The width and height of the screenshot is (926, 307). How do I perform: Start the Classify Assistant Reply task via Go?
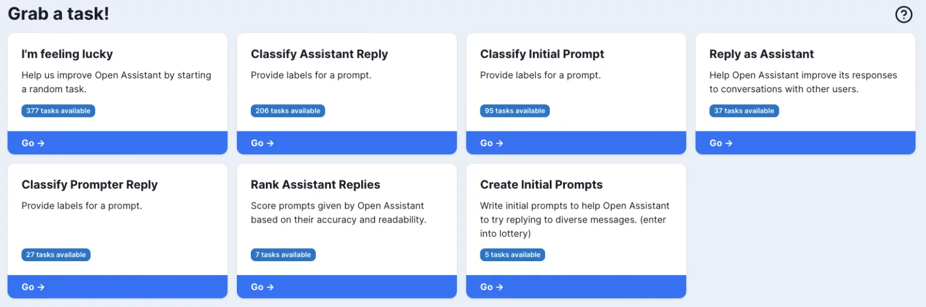[x=347, y=143]
